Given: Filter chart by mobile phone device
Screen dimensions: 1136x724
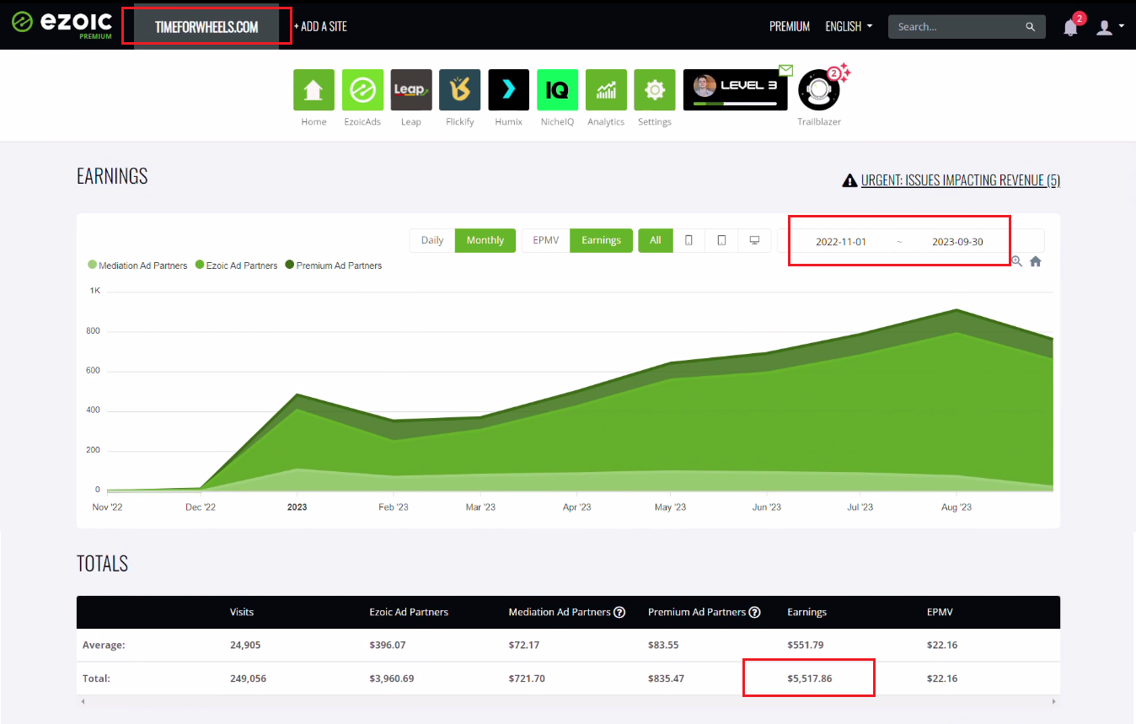Looking at the screenshot, I should (689, 240).
